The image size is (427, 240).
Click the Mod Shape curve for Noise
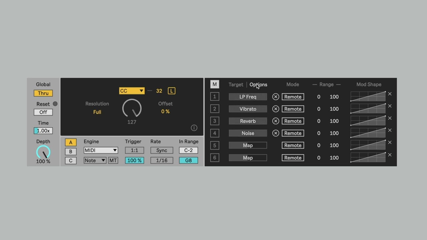(368, 133)
